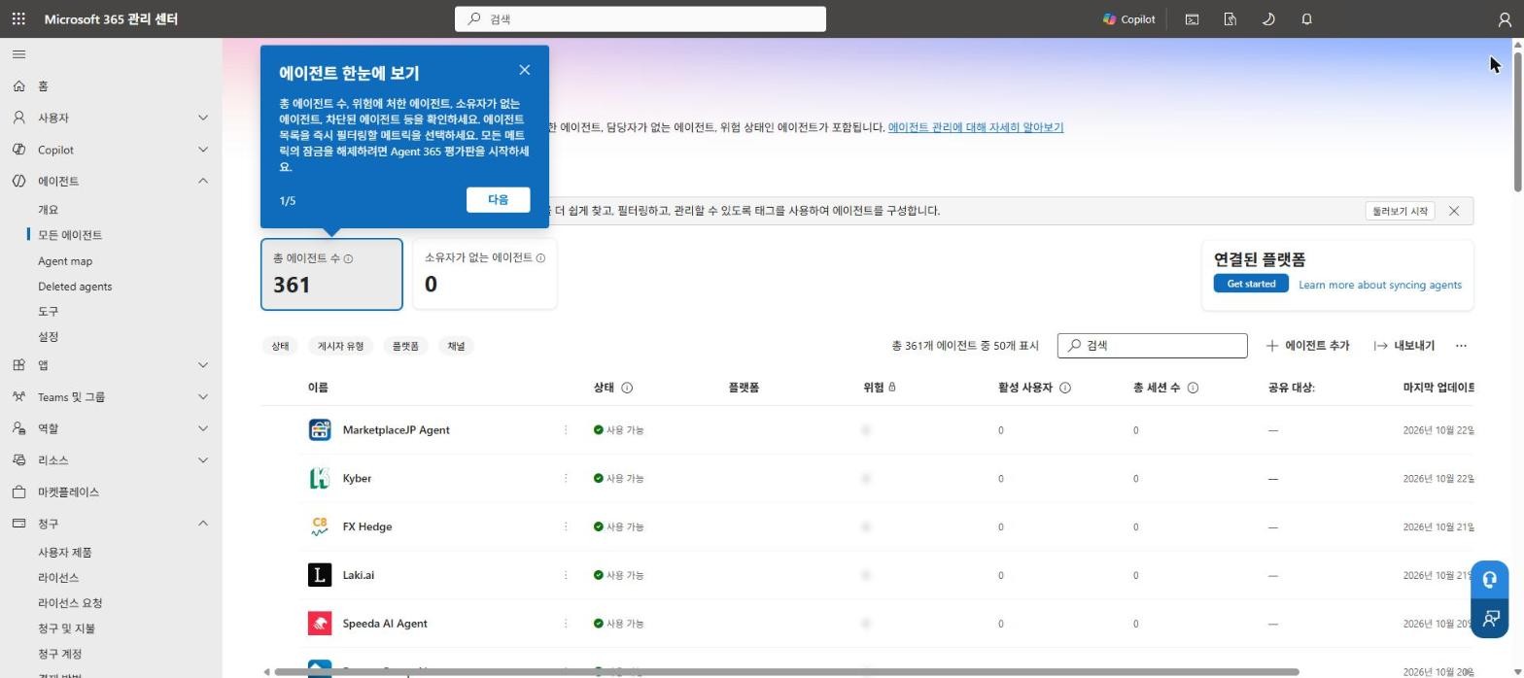
Task: Sort by the 이름 column header
Action: (318, 388)
